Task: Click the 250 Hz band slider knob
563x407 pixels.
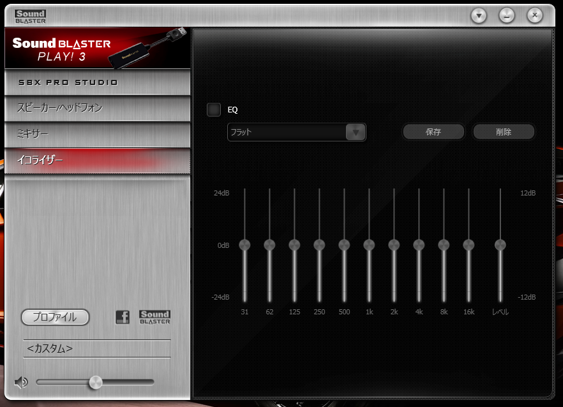Action: pyautogui.click(x=319, y=245)
